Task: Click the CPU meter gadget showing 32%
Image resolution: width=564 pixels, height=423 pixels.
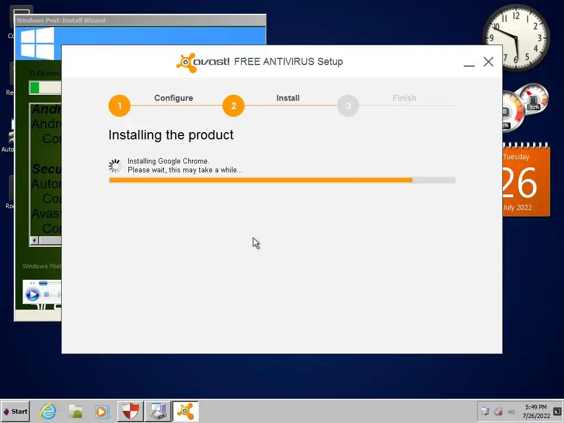Action: (x=533, y=98)
